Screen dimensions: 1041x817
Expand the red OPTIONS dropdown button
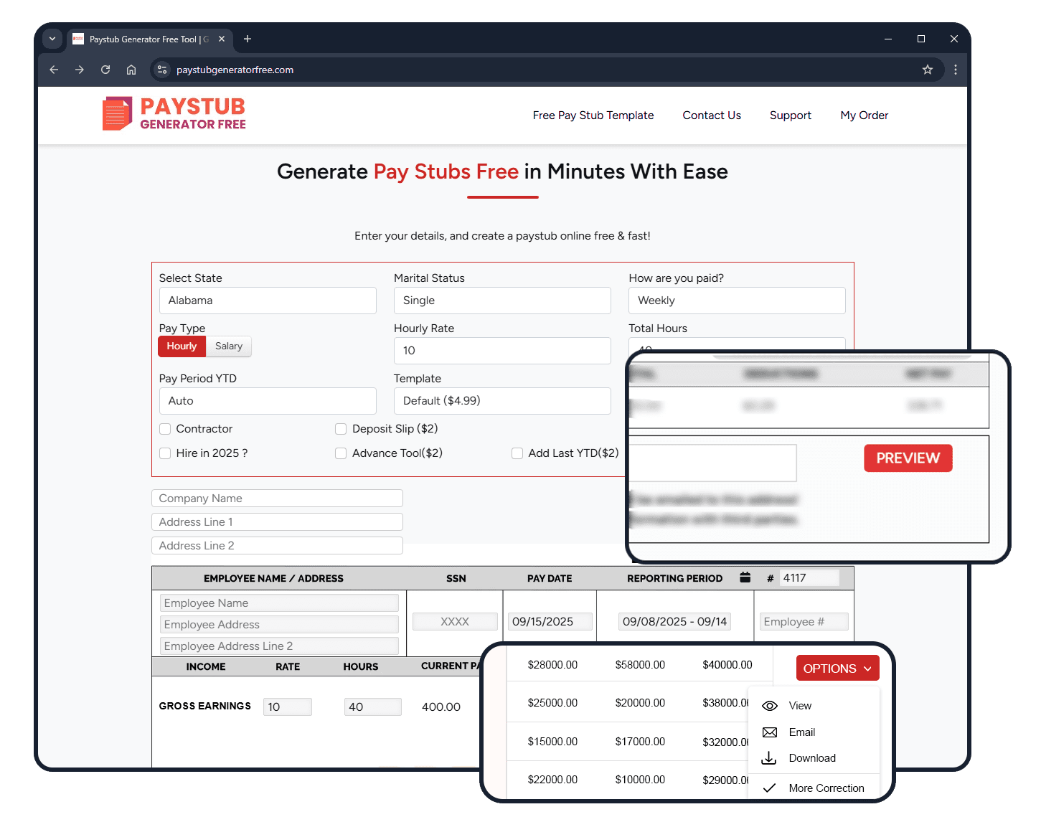(x=837, y=669)
